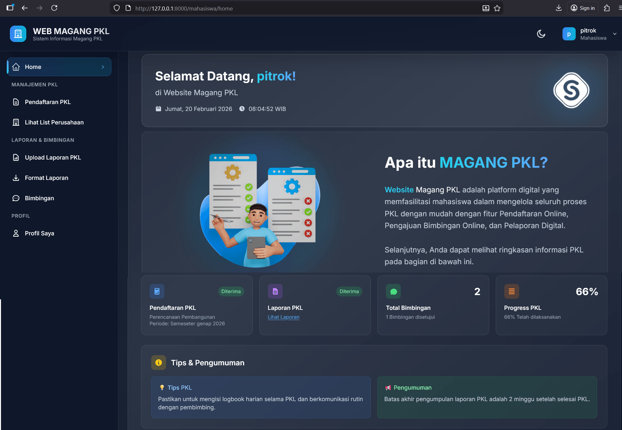Viewport: 622px width, 430px height.
Task: Open the browser sidebar tabs icon
Action: pos(10,8)
